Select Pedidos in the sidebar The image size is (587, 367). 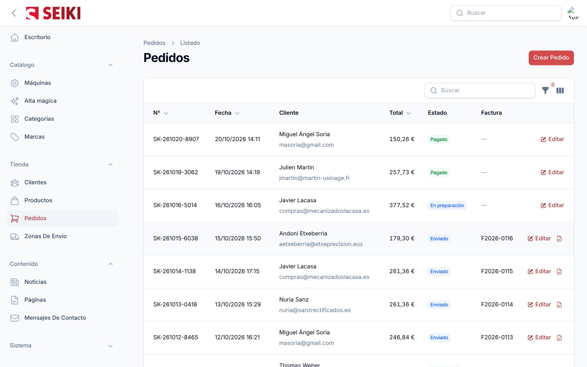point(62,218)
